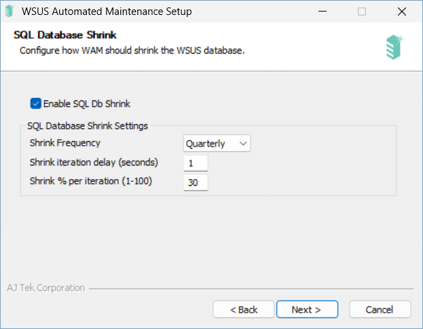Click the Shrink Frequency label
The width and height of the screenshot is (423, 329).
(65, 143)
